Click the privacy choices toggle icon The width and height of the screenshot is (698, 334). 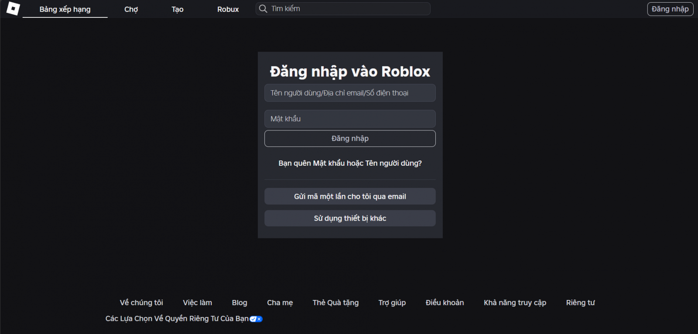(x=256, y=319)
